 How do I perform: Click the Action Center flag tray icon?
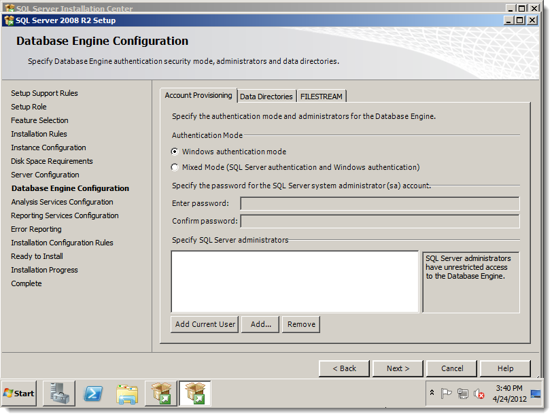tap(446, 393)
